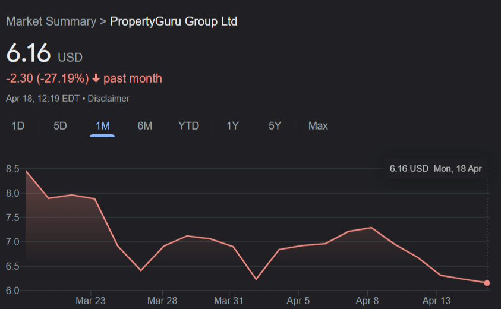
Task: Click the Mar 23 axis label
Action: 90,301
